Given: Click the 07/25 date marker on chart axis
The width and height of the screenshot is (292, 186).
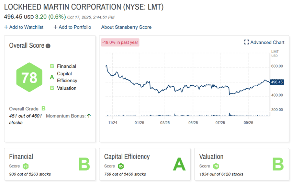Looking at the screenshot, I should pyautogui.click(x=220, y=122).
